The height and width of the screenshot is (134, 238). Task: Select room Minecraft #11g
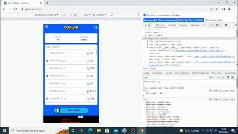pyautogui.click(x=71, y=76)
